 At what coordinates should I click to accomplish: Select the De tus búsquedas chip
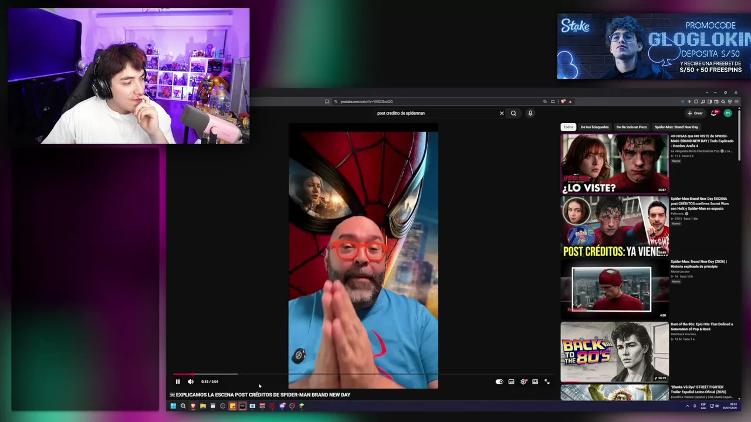pyautogui.click(x=594, y=127)
